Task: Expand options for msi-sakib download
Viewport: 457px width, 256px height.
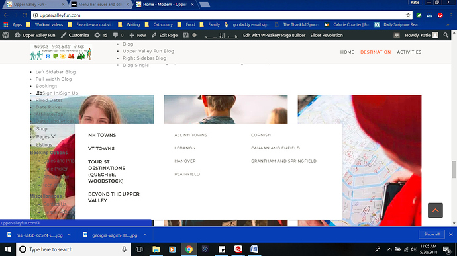Action: [x=69, y=235]
